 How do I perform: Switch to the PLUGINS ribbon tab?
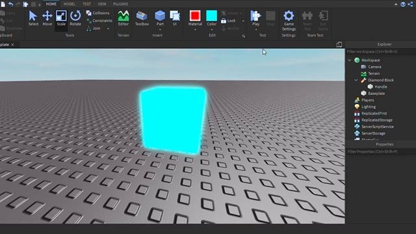[120, 4]
